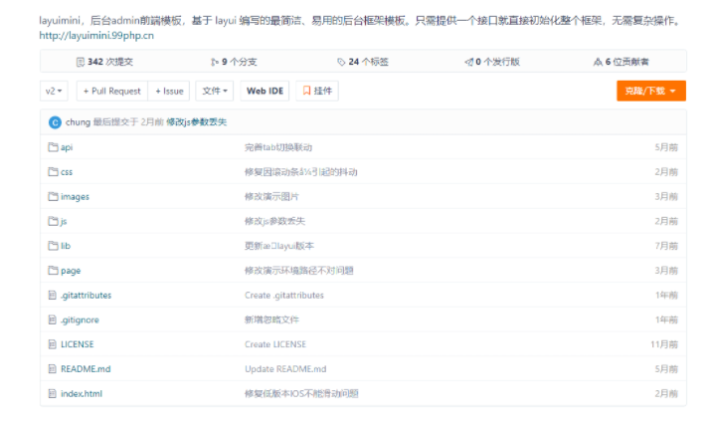712x423 pixels.
Task: Click the .gitattributes file icon
Action: (x=53, y=296)
